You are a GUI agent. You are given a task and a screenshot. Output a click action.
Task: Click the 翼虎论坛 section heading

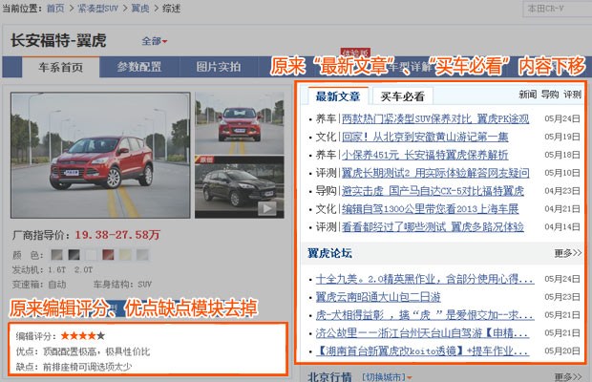tap(329, 253)
